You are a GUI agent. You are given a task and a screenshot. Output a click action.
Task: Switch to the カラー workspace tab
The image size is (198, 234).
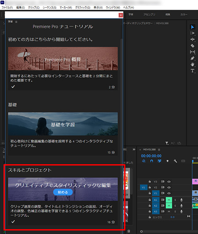tap(184, 14)
